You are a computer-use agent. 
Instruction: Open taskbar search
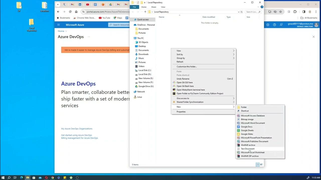(9, 178)
